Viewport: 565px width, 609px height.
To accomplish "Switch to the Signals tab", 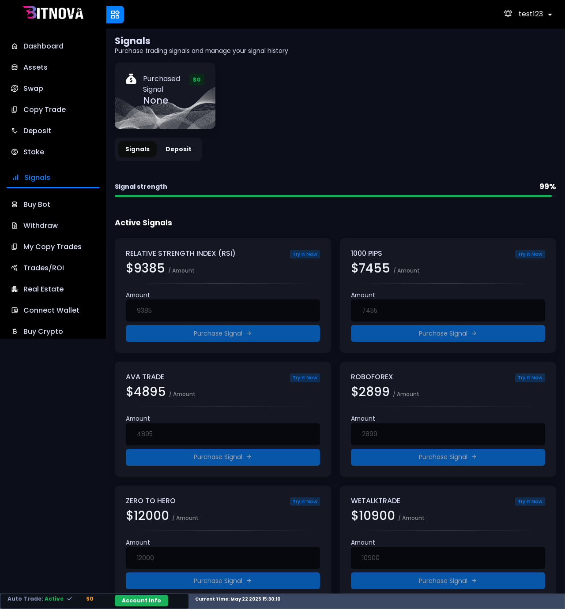I will (137, 149).
